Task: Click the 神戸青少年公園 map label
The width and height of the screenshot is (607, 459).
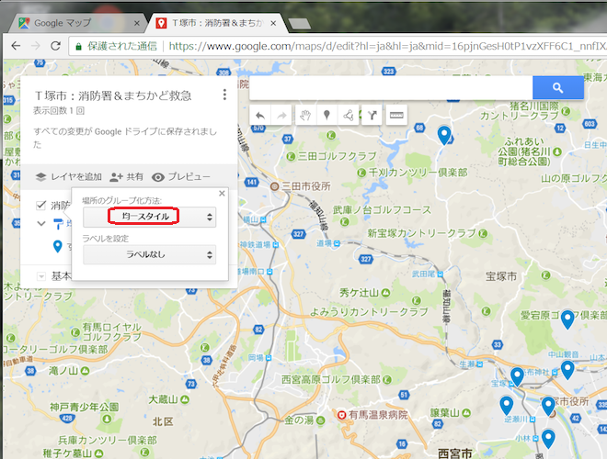Action: point(84,408)
